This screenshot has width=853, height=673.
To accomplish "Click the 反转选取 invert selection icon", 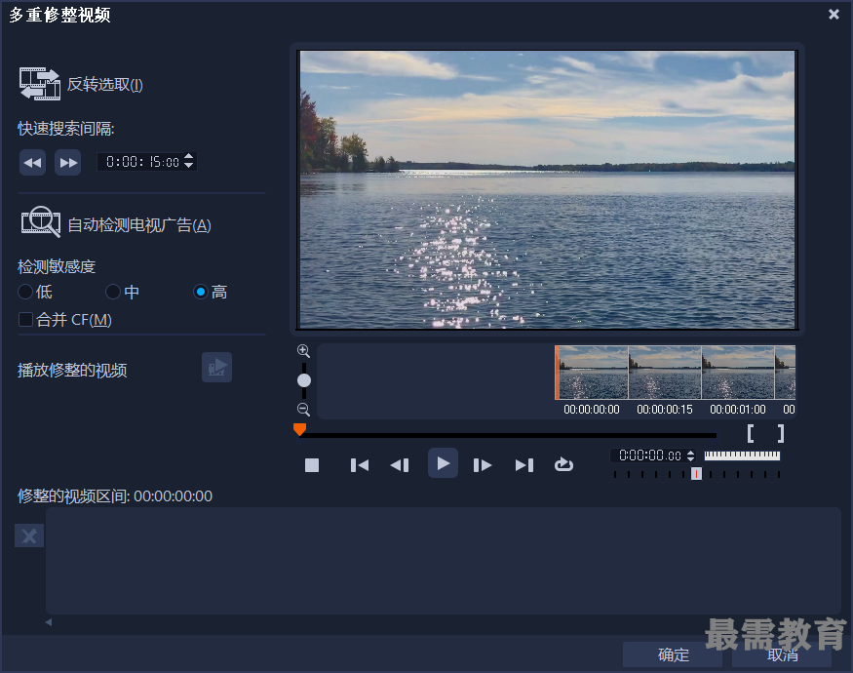I will 40,84.
